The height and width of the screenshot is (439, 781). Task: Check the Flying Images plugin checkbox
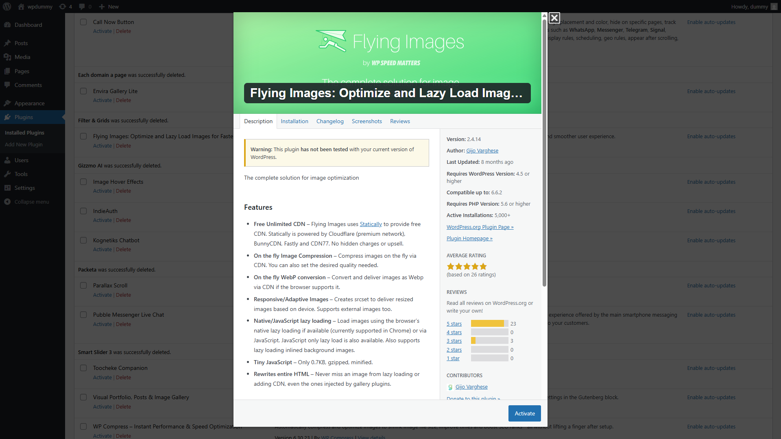(x=83, y=136)
